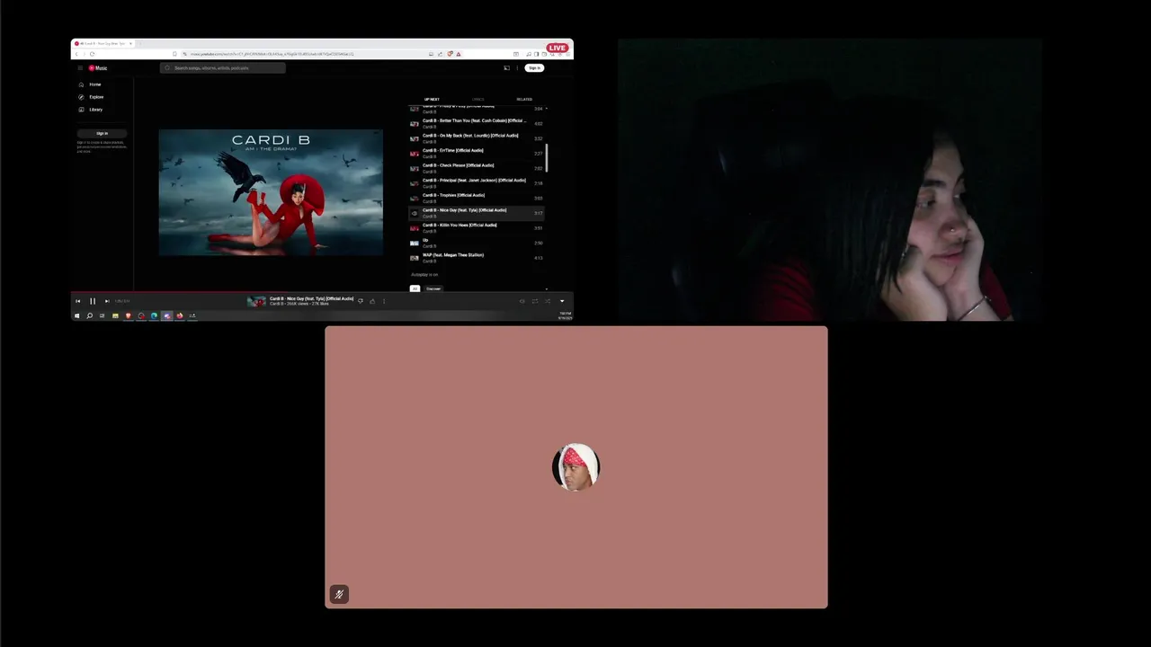Collapse the player page with the arrow
The width and height of the screenshot is (1151, 647).
coord(562,301)
